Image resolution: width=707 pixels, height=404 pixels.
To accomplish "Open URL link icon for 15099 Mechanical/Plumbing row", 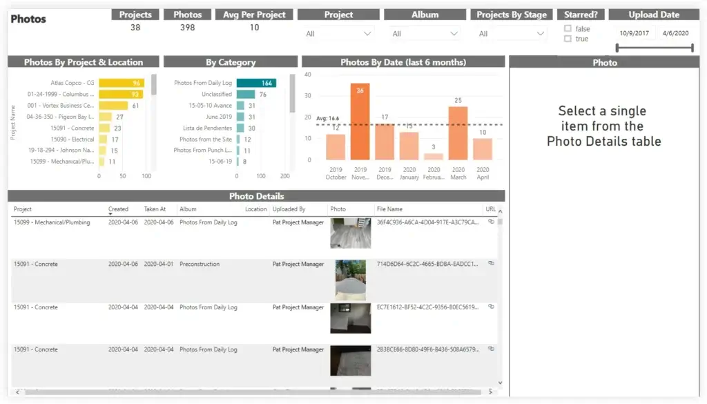I will point(490,222).
